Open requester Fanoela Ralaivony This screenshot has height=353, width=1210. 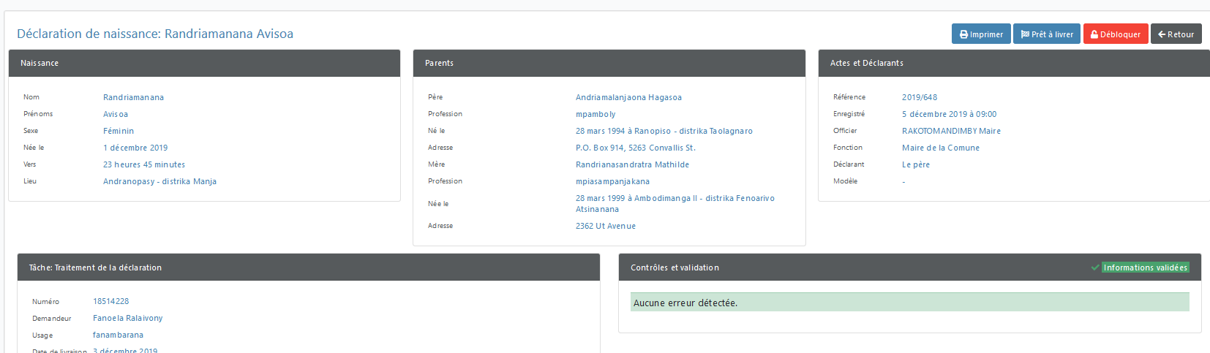127,318
